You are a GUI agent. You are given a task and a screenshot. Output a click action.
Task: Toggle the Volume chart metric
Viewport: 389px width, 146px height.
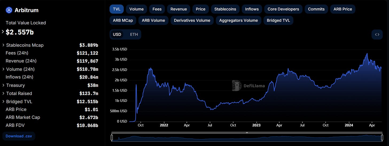click(137, 9)
